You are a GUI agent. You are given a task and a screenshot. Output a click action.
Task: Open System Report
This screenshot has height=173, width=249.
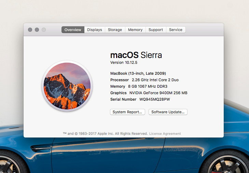[127, 112]
